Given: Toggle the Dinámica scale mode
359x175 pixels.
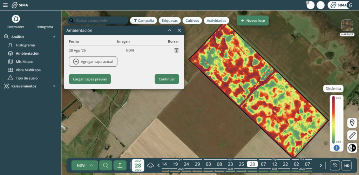Looking at the screenshot, I should click(x=333, y=89).
